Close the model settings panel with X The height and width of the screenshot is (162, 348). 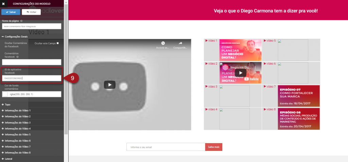(3, 3)
